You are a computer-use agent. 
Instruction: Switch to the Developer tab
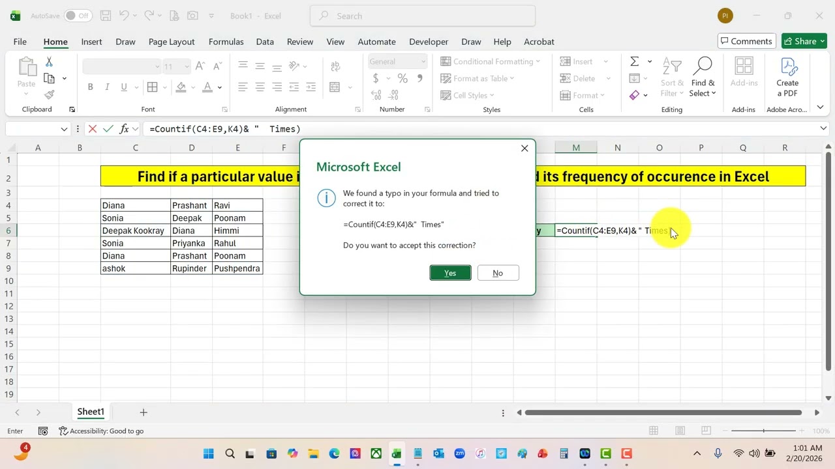pyautogui.click(x=429, y=42)
